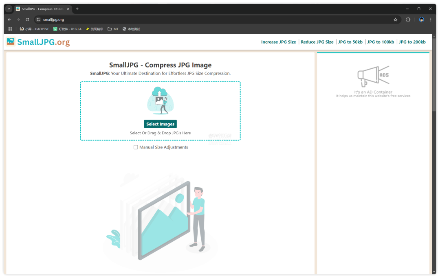Image resolution: width=440 pixels, height=278 pixels.
Task: Click "Select Or Drag & Drop JPG's Here" text
Action: tap(160, 133)
